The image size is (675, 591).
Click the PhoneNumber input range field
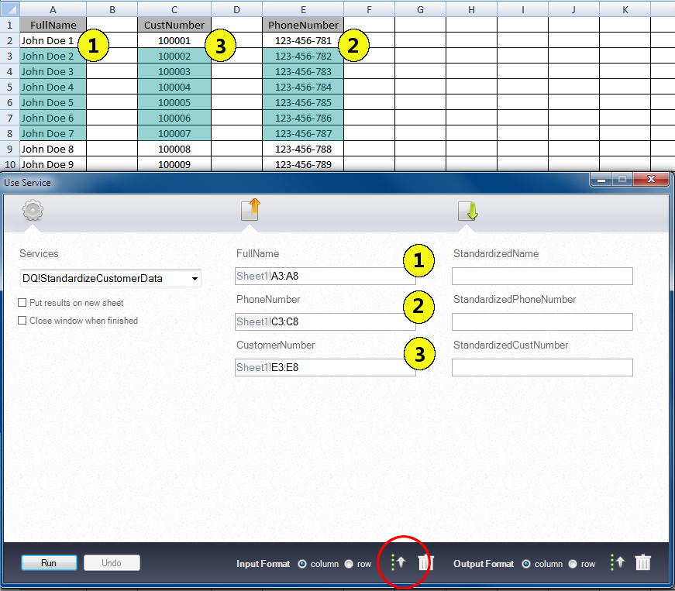click(x=325, y=321)
